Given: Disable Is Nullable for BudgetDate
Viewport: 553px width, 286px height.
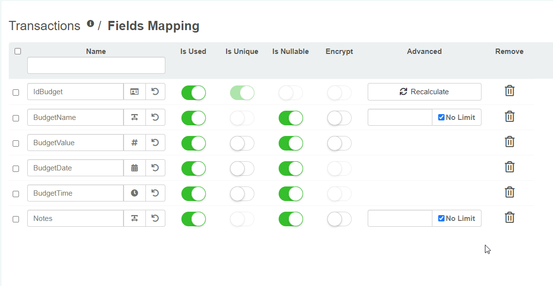Looking at the screenshot, I should point(290,168).
